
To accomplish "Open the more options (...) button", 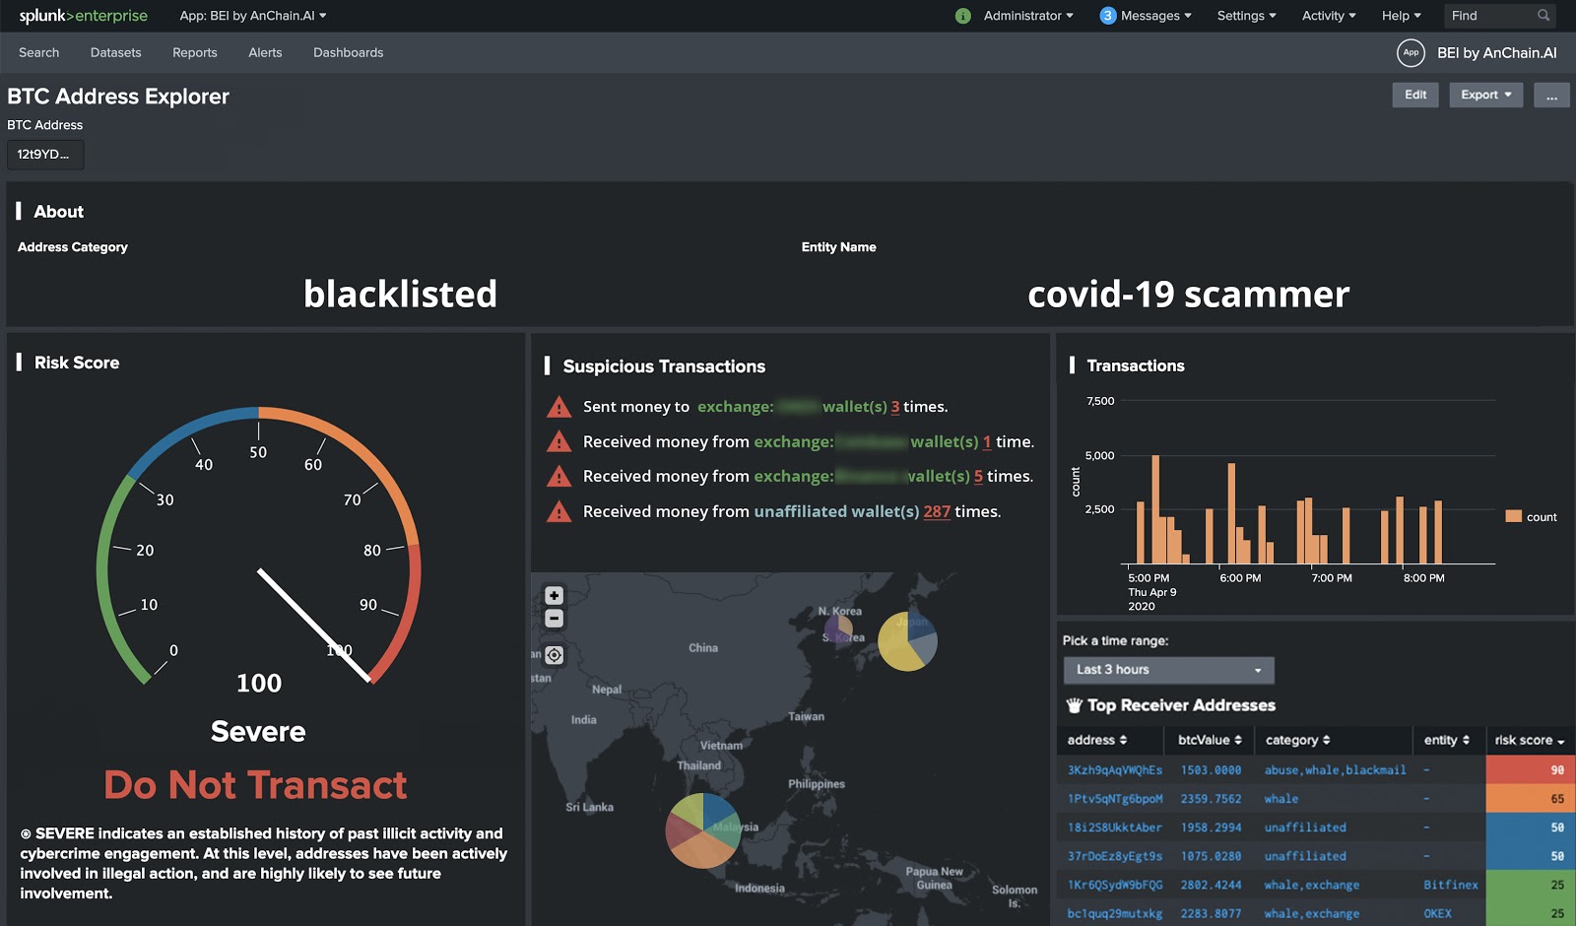I will 1551,95.
